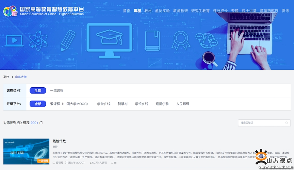Click the 高校 breadcrumb link
The width and height of the screenshot is (294, 170).
6,77
